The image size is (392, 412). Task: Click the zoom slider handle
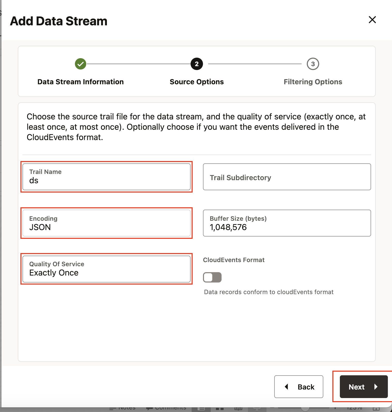(x=305, y=409)
